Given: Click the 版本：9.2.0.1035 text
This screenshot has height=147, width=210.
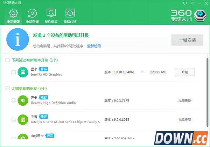Looking at the screenshot, I should pyautogui.click(x=117, y=120).
